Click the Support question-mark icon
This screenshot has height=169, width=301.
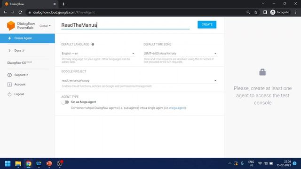9,75
